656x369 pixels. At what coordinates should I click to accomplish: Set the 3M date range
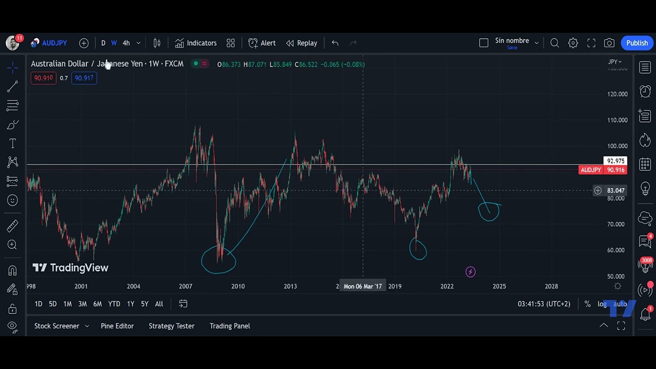pyautogui.click(x=83, y=304)
